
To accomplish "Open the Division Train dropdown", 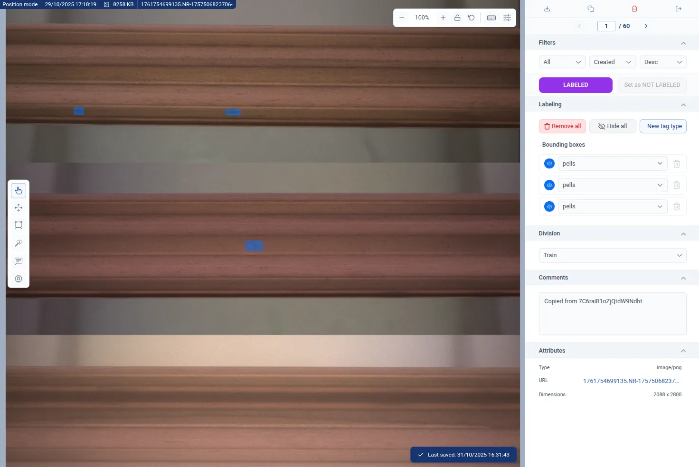I will (612, 255).
